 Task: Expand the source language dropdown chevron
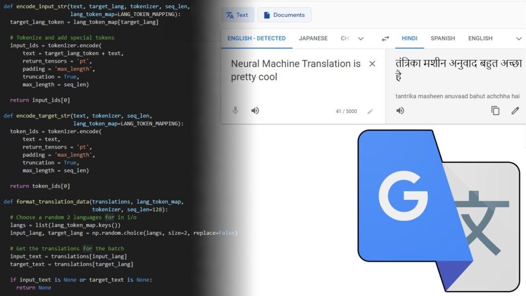coord(361,39)
